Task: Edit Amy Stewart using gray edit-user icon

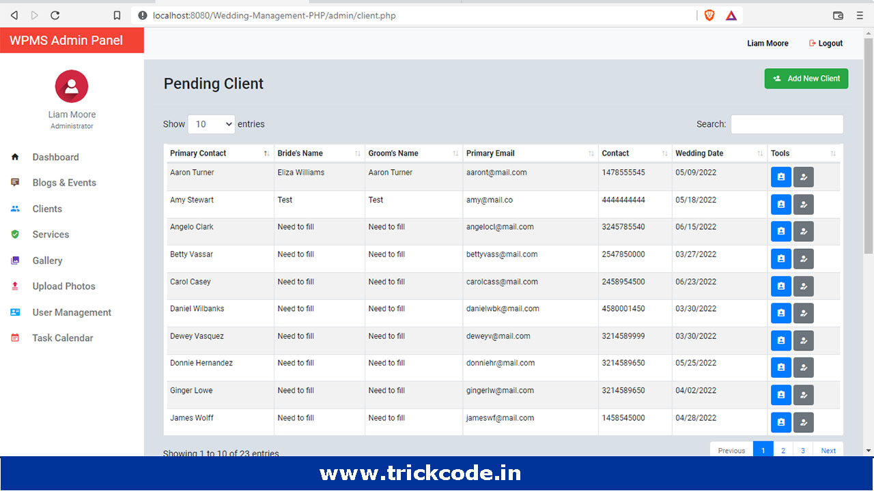Action: tap(803, 204)
